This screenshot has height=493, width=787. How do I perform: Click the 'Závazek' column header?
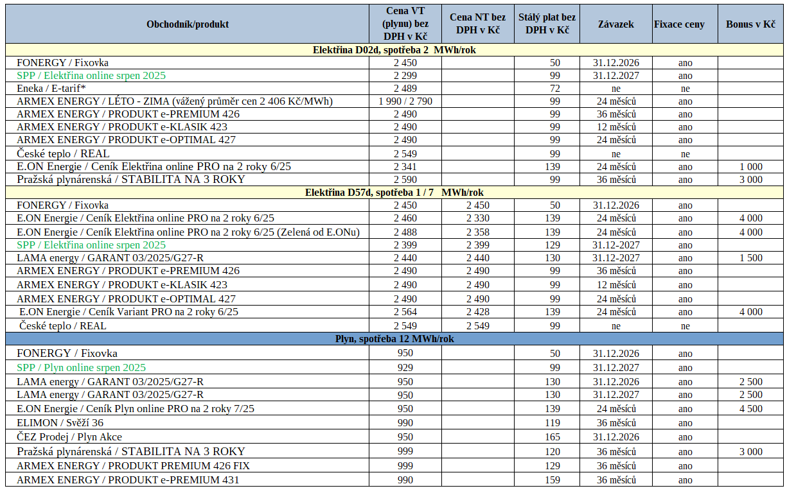[616, 24]
